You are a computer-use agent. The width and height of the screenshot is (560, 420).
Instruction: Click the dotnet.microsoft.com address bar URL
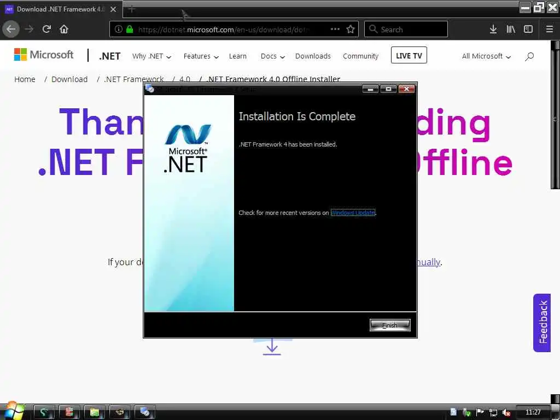[x=224, y=30]
